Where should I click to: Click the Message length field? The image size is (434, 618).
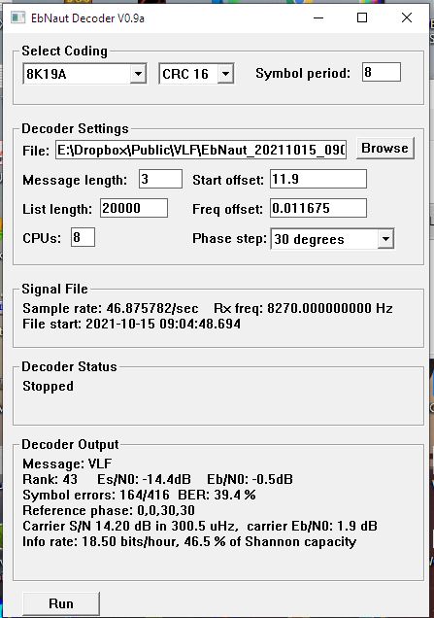(x=160, y=179)
